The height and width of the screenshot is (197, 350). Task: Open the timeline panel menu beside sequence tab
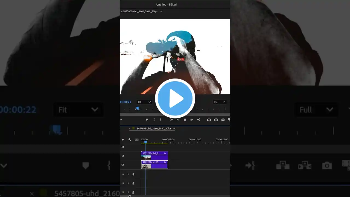(174, 129)
